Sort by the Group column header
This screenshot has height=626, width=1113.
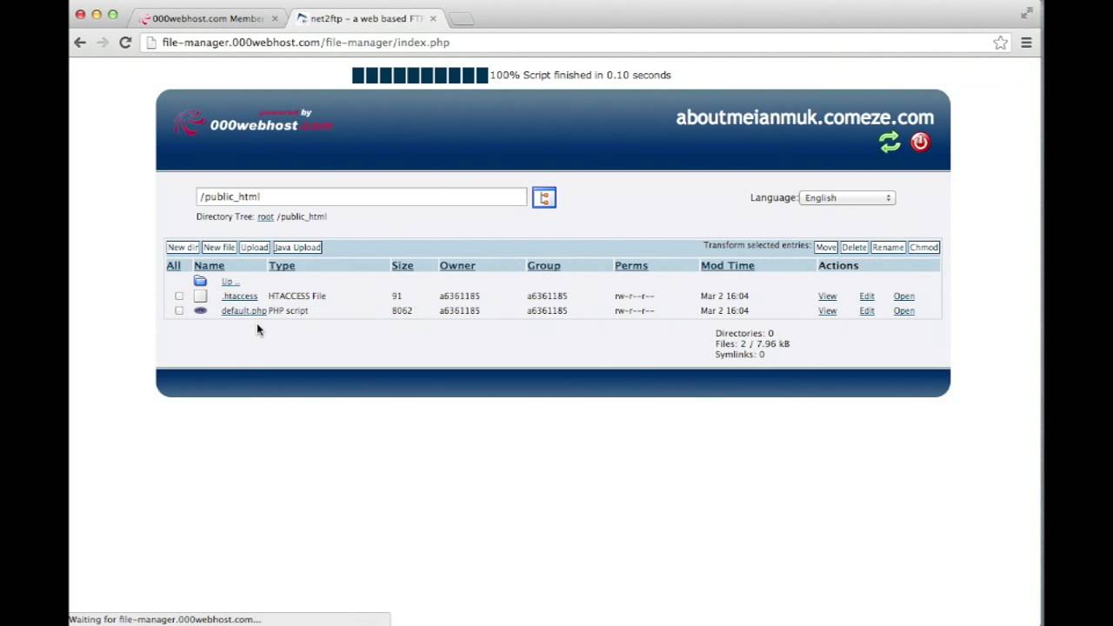tap(543, 265)
